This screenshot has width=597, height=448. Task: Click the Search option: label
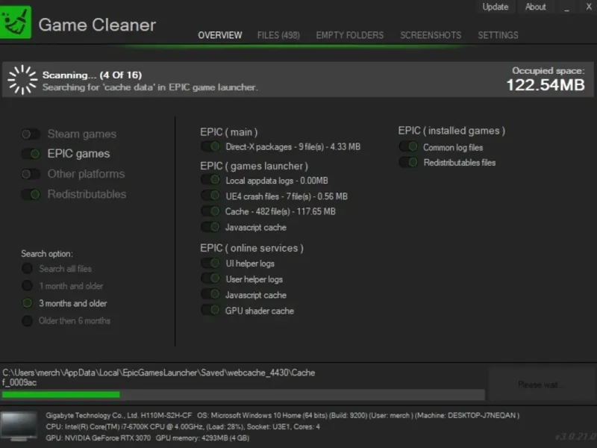[x=47, y=254]
